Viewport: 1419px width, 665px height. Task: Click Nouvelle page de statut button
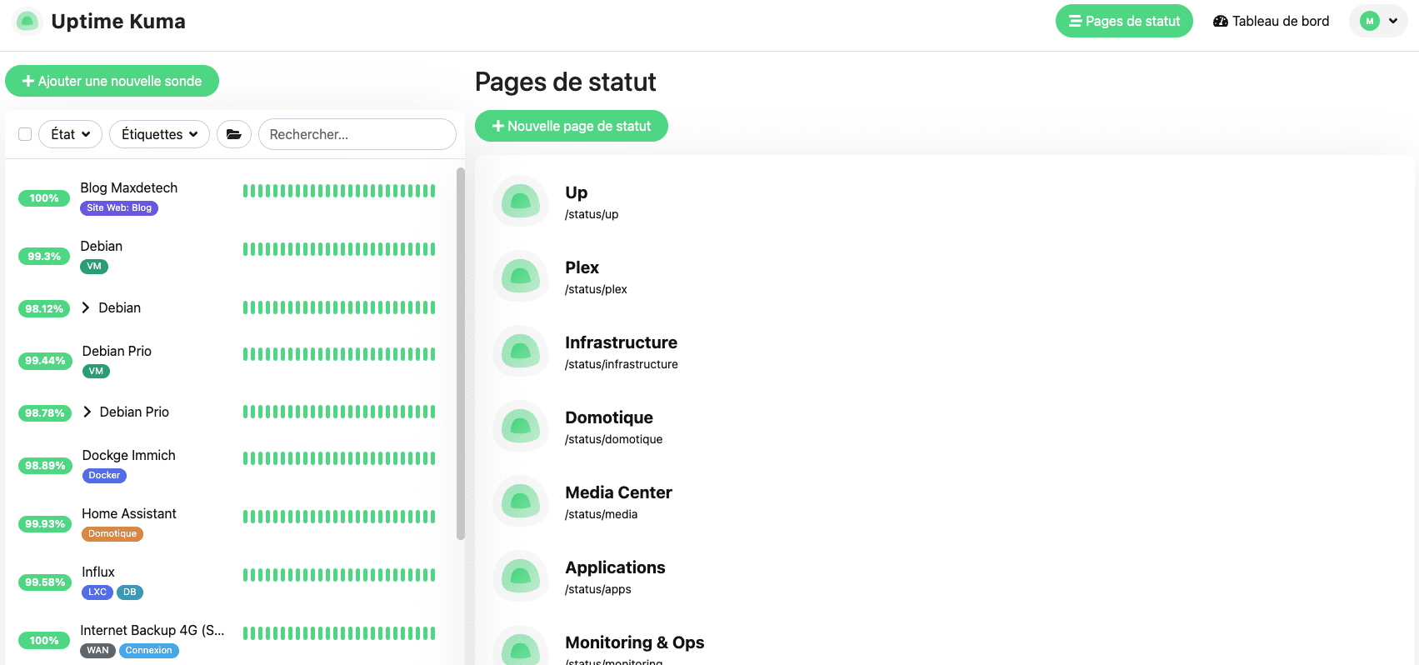click(571, 126)
